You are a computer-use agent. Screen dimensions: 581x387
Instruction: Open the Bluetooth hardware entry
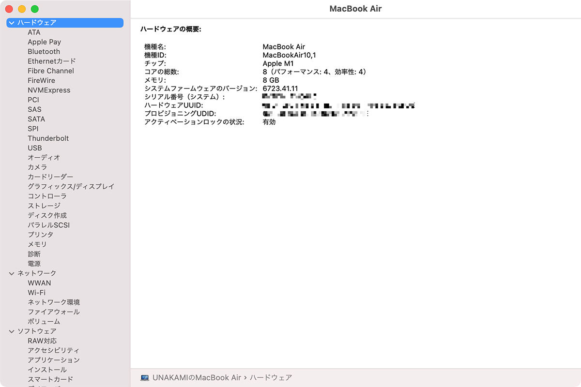pos(44,52)
